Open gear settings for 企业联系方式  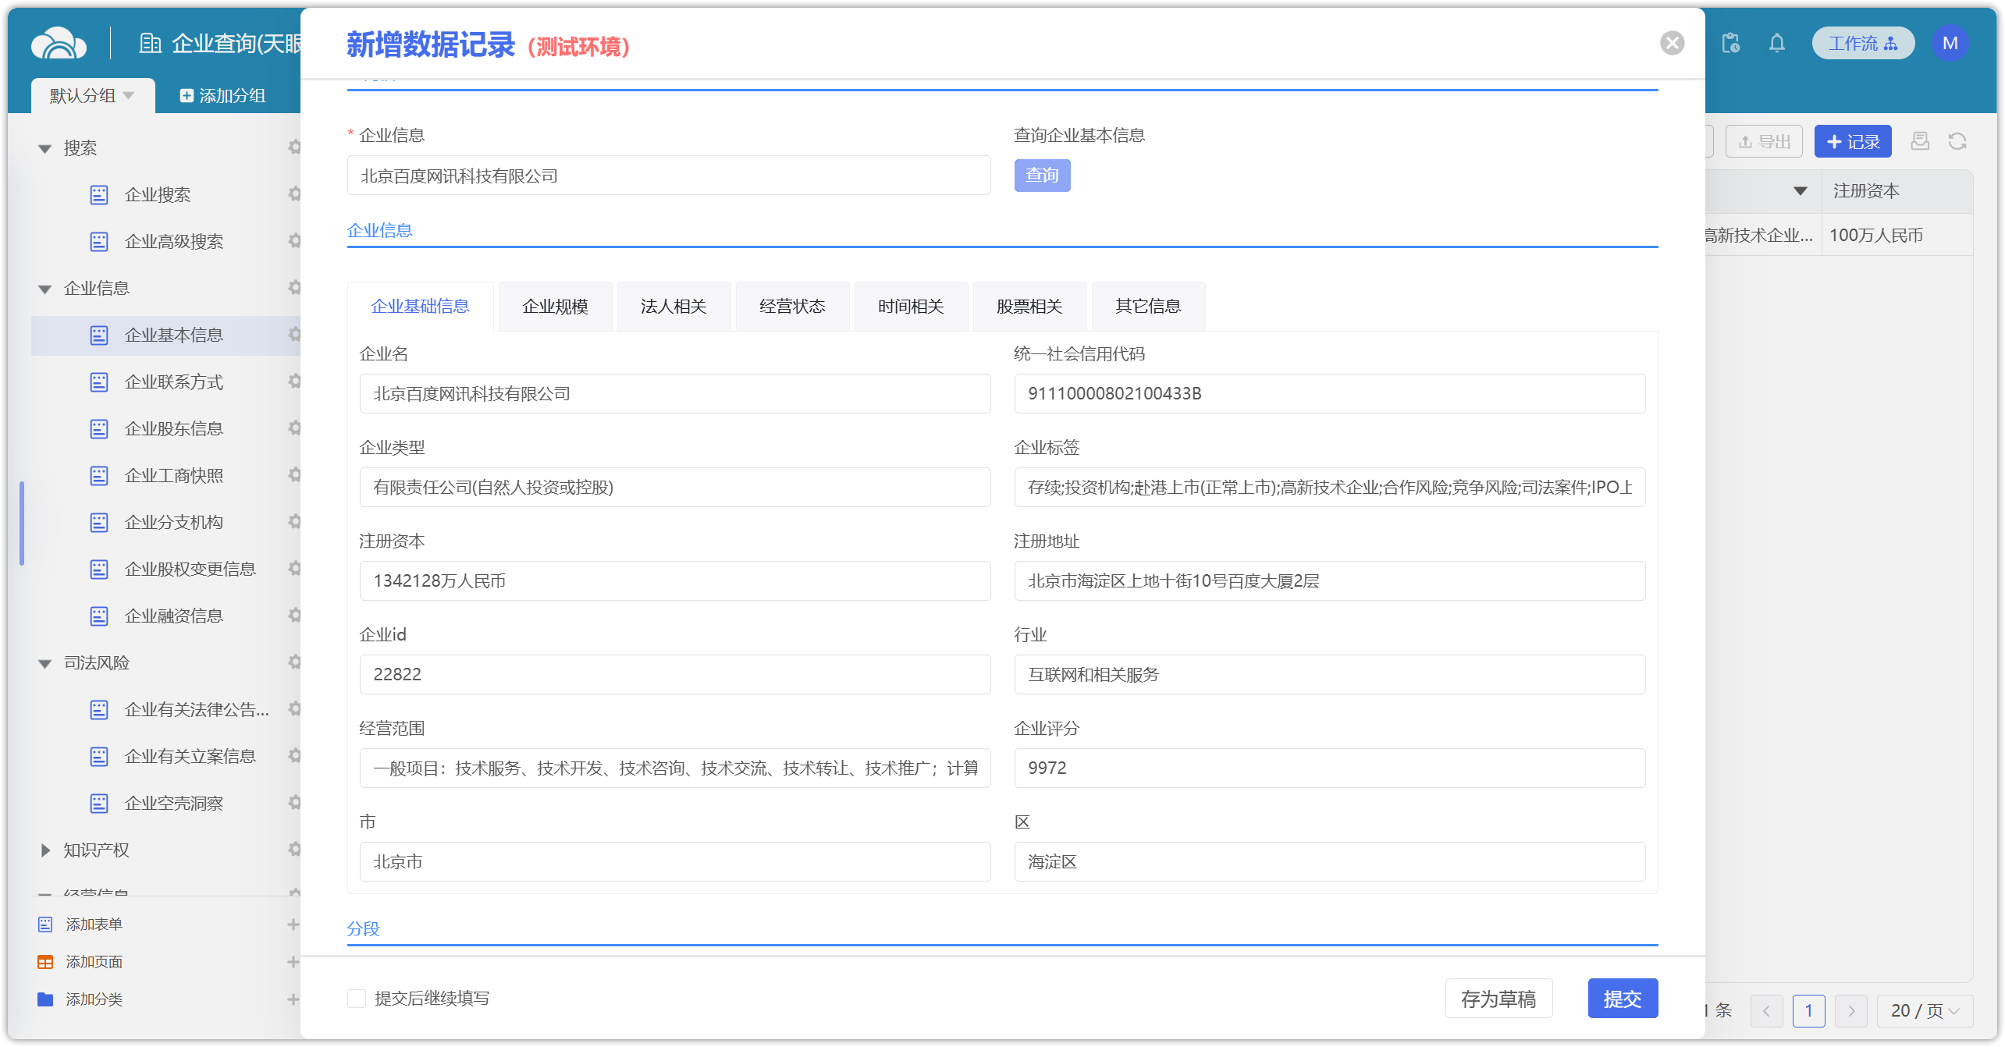(294, 381)
